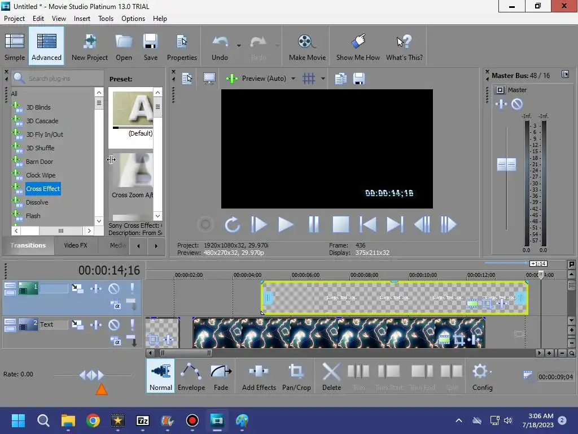Solo the Text track
Viewport: 578px width, 434px height.
(x=132, y=324)
